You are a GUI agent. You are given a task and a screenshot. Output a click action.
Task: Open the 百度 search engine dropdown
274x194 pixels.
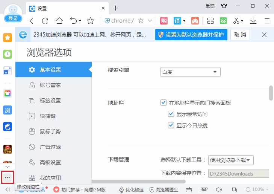[191, 72]
